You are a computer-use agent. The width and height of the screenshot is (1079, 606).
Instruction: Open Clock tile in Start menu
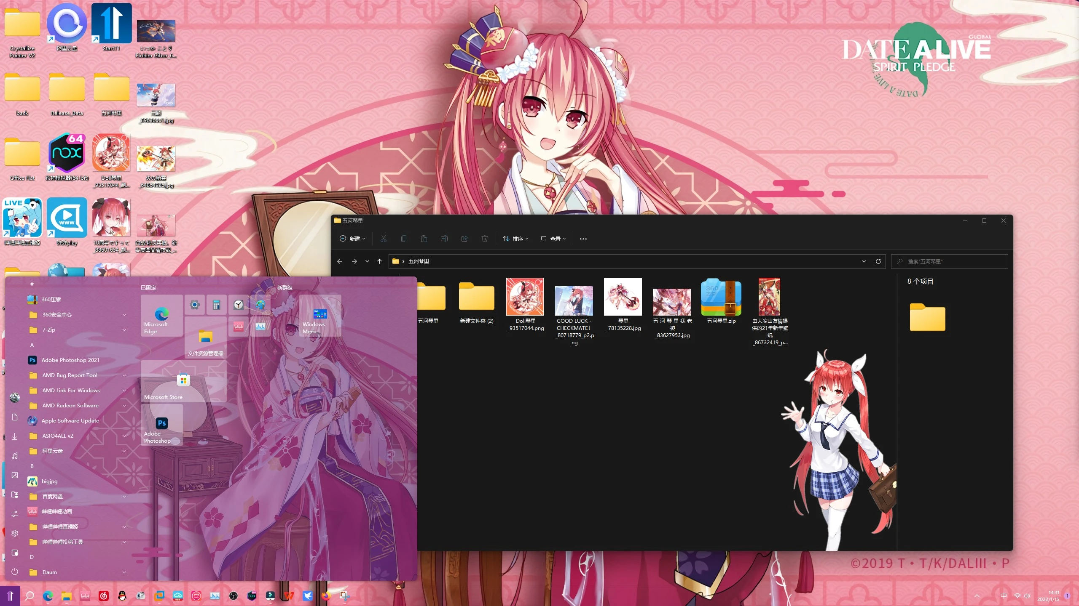pos(239,305)
